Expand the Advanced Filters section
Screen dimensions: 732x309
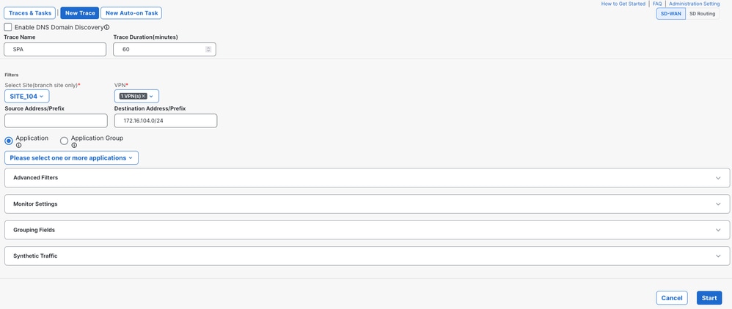coord(367,178)
